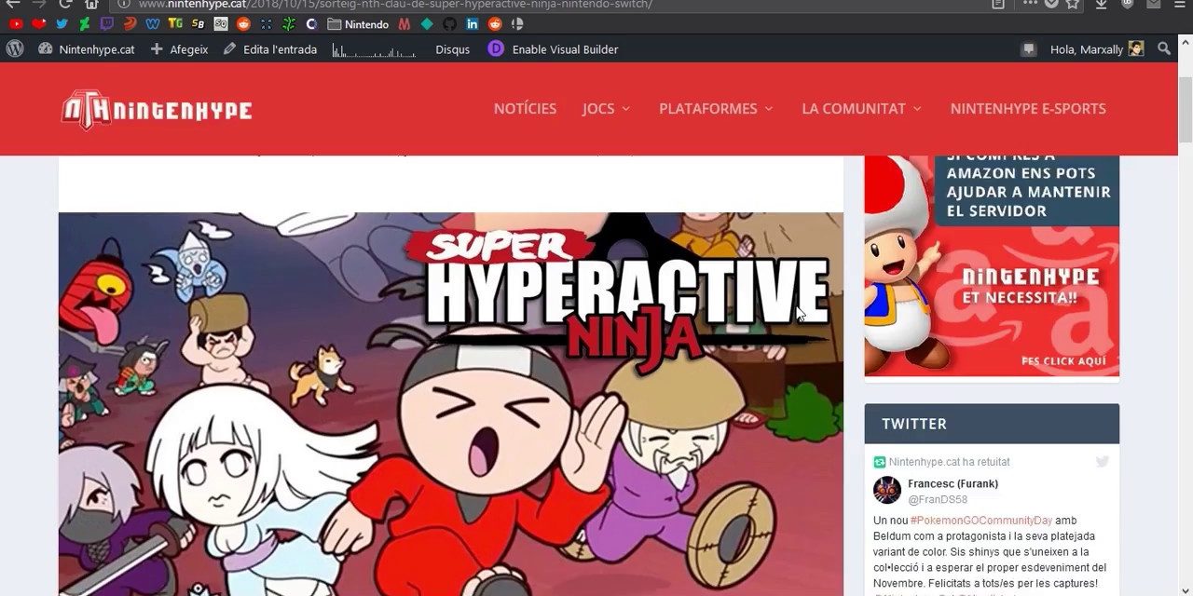Click the "Nintenhype.cat ha retuitat" text
Viewport: 1193px width, 596px height.
pos(949,462)
